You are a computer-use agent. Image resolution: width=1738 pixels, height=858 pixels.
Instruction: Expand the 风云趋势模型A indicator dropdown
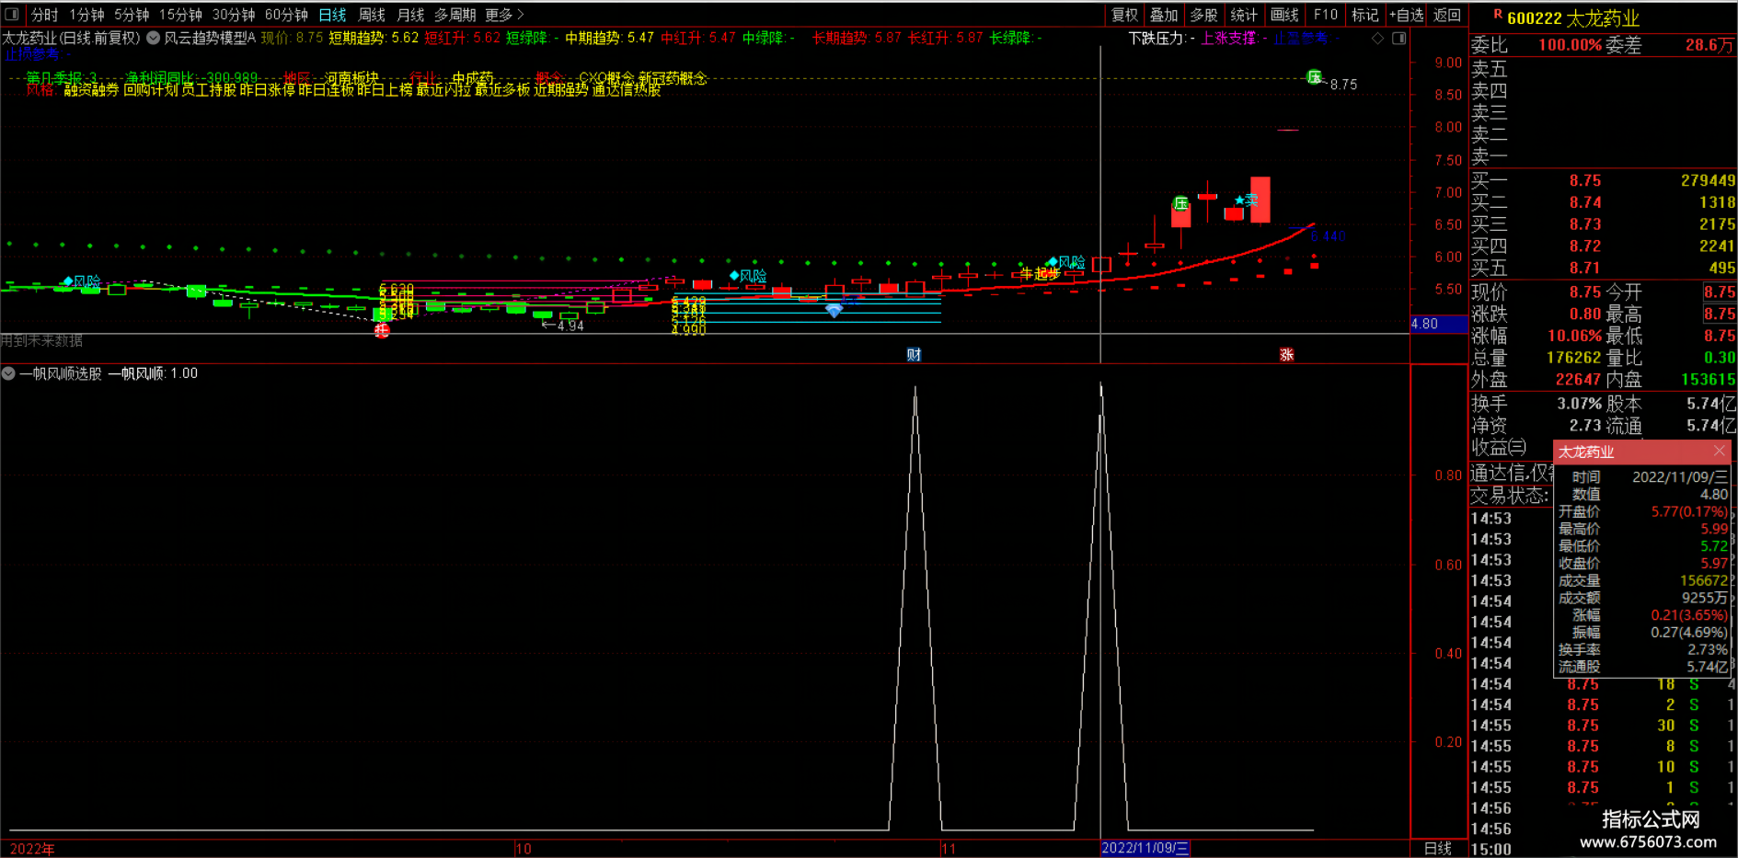(x=154, y=39)
